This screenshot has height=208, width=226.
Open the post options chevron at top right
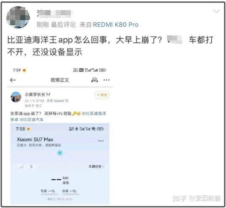pos(216,11)
